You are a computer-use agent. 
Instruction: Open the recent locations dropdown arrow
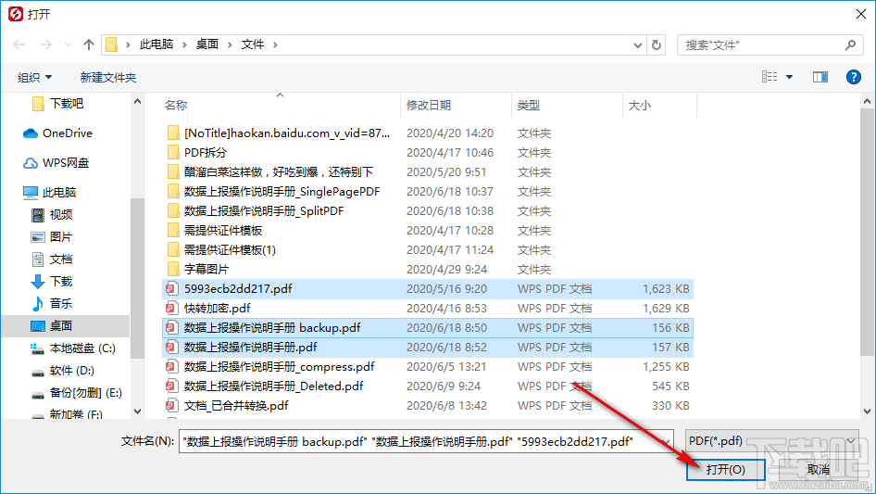[x=69, y=44]
